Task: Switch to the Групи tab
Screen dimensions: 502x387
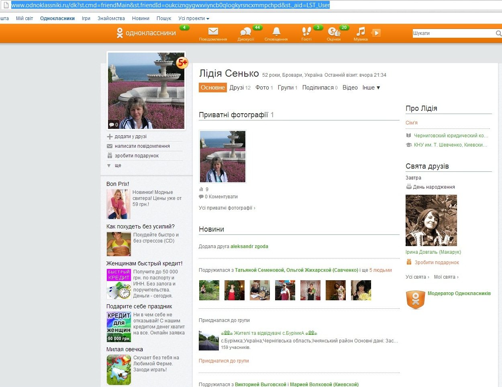Action: 288,88
